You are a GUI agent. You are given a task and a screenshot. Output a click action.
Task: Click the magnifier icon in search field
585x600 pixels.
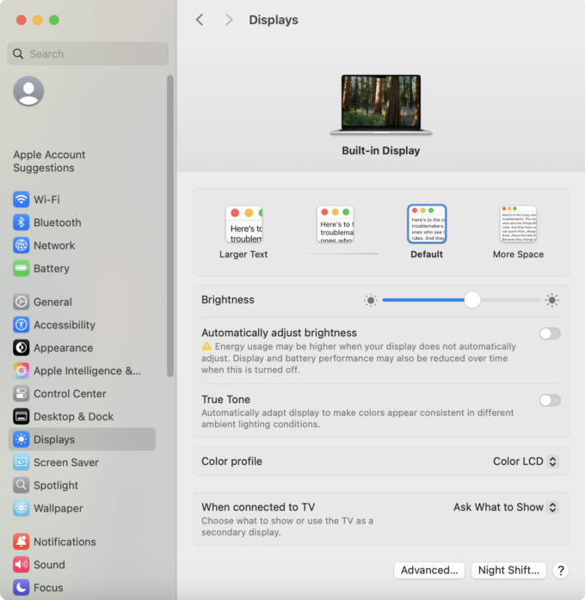18,53
